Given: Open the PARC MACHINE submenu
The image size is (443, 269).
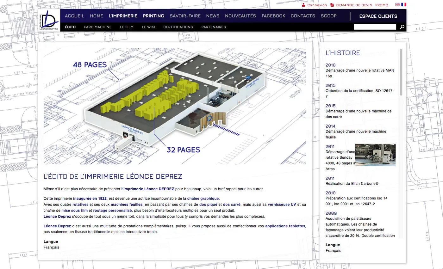Looking at the screenshot, I should point(98,27).
